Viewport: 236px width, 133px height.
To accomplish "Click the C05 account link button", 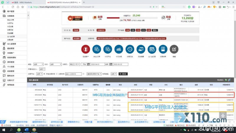I will [x=133, y=30].
